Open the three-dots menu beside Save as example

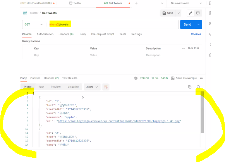tap(202, 78)
